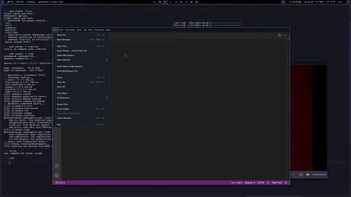Open the Terminal menu
This screenshot has width=351, height=197.
coord(99,30)
